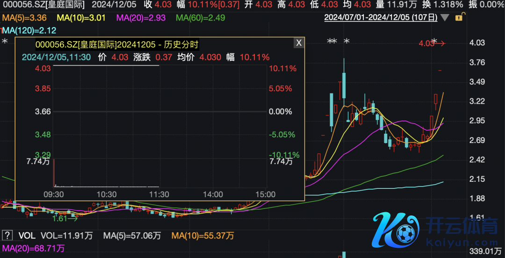505x258 pixels.
Task: Click the 10:30 mark on intraday time axis
Action: 107,194
